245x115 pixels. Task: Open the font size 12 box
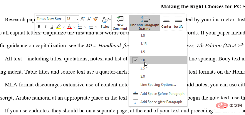(73, 19)
